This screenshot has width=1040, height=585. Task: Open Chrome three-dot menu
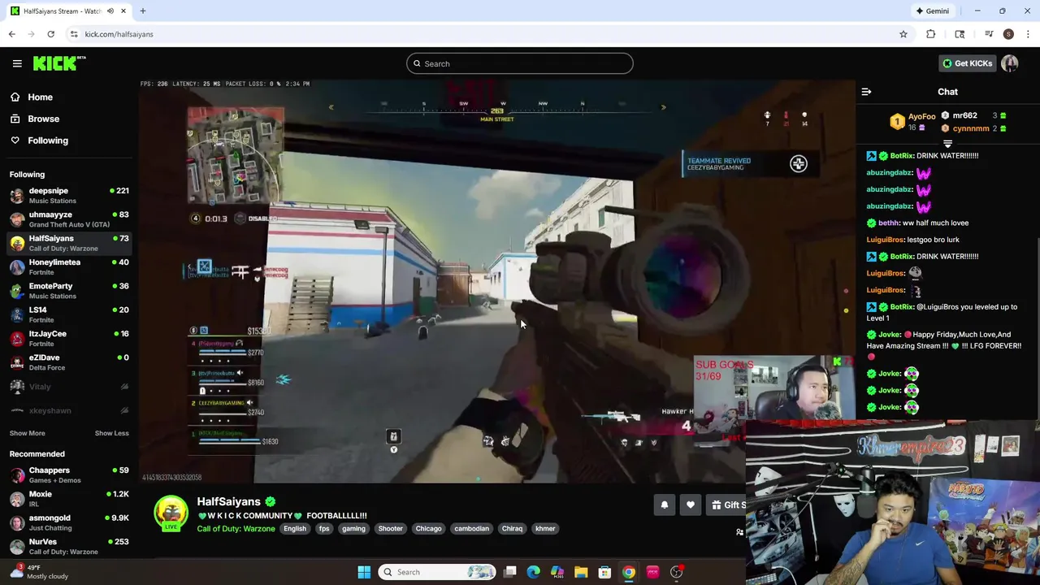pyautogui.click(x=1028, y=34)
